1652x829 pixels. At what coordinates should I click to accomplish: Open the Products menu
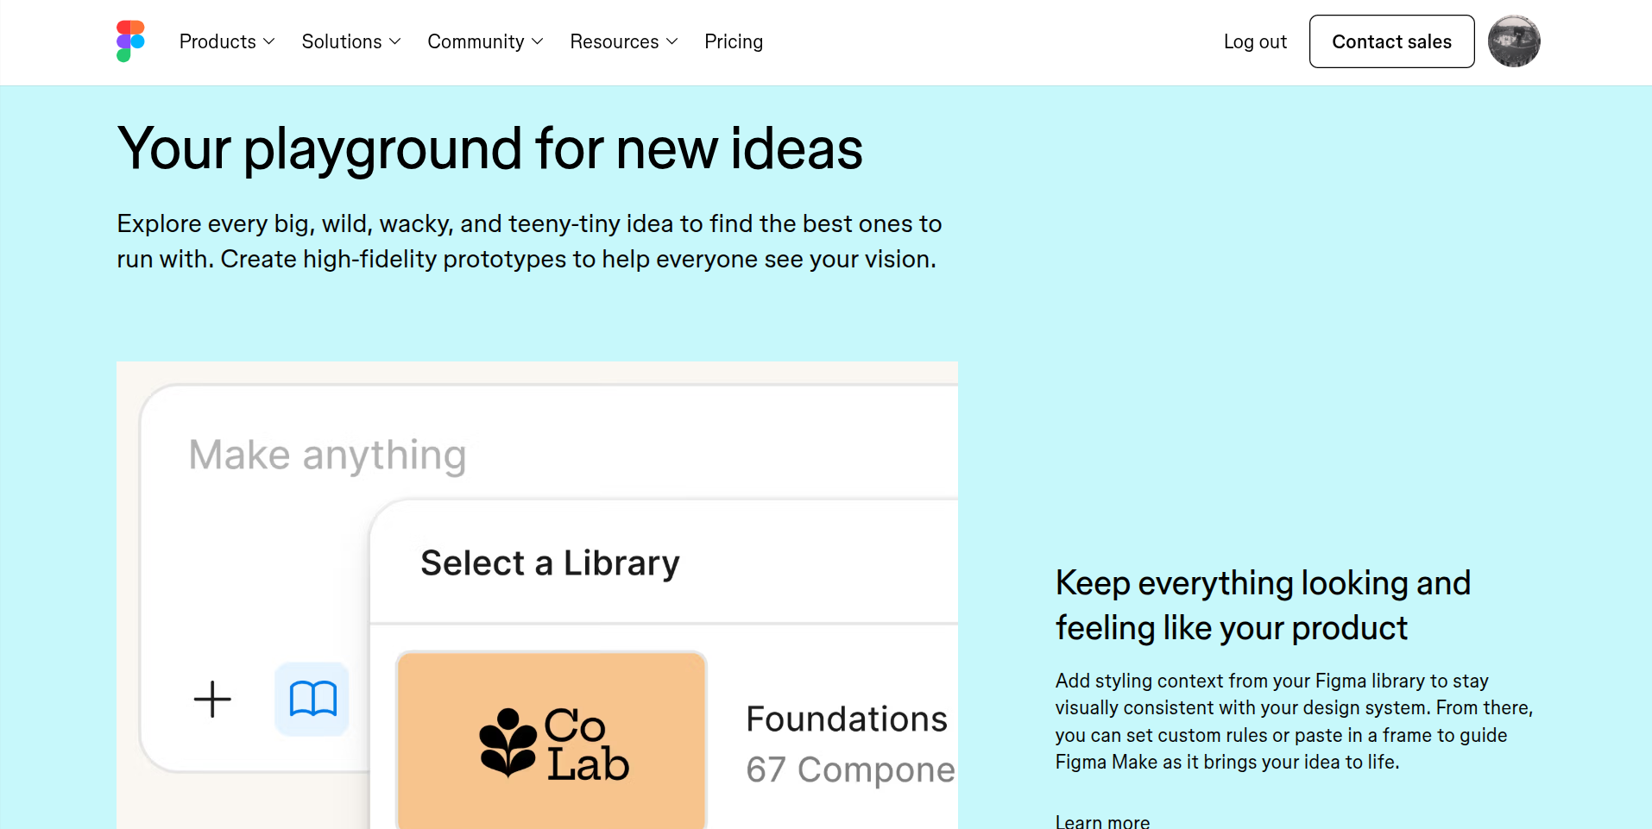pyautogui.click(x=218, y=41)
